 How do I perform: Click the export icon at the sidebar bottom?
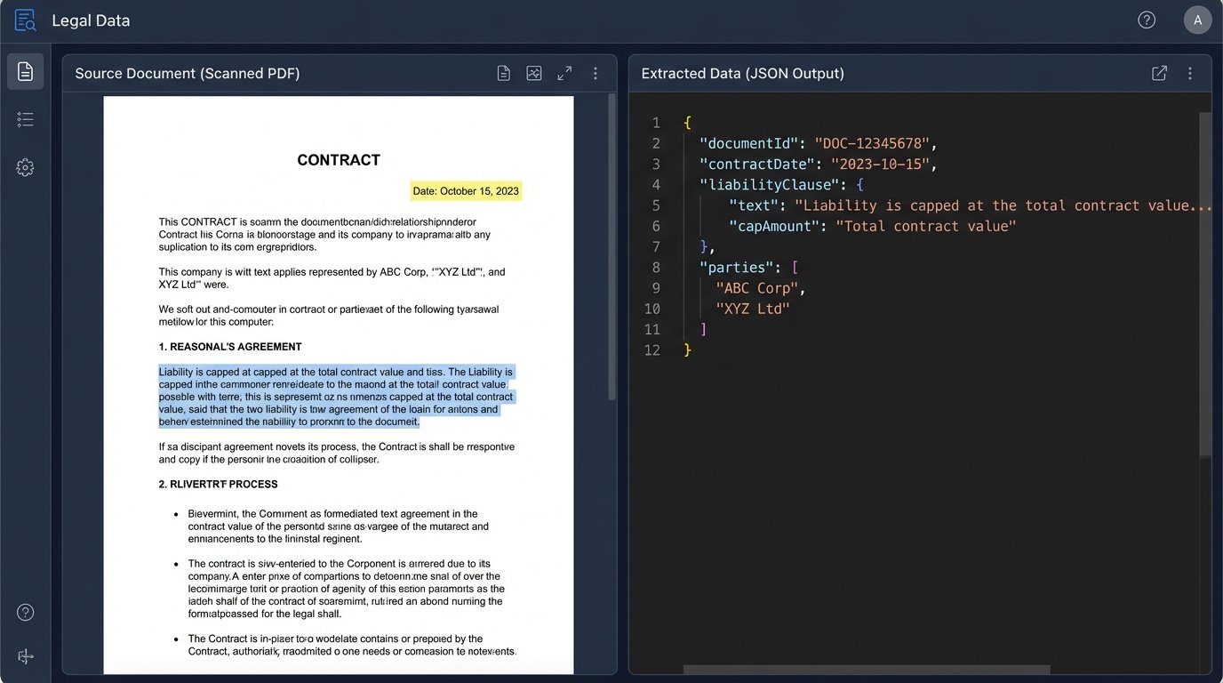[25, 656]
